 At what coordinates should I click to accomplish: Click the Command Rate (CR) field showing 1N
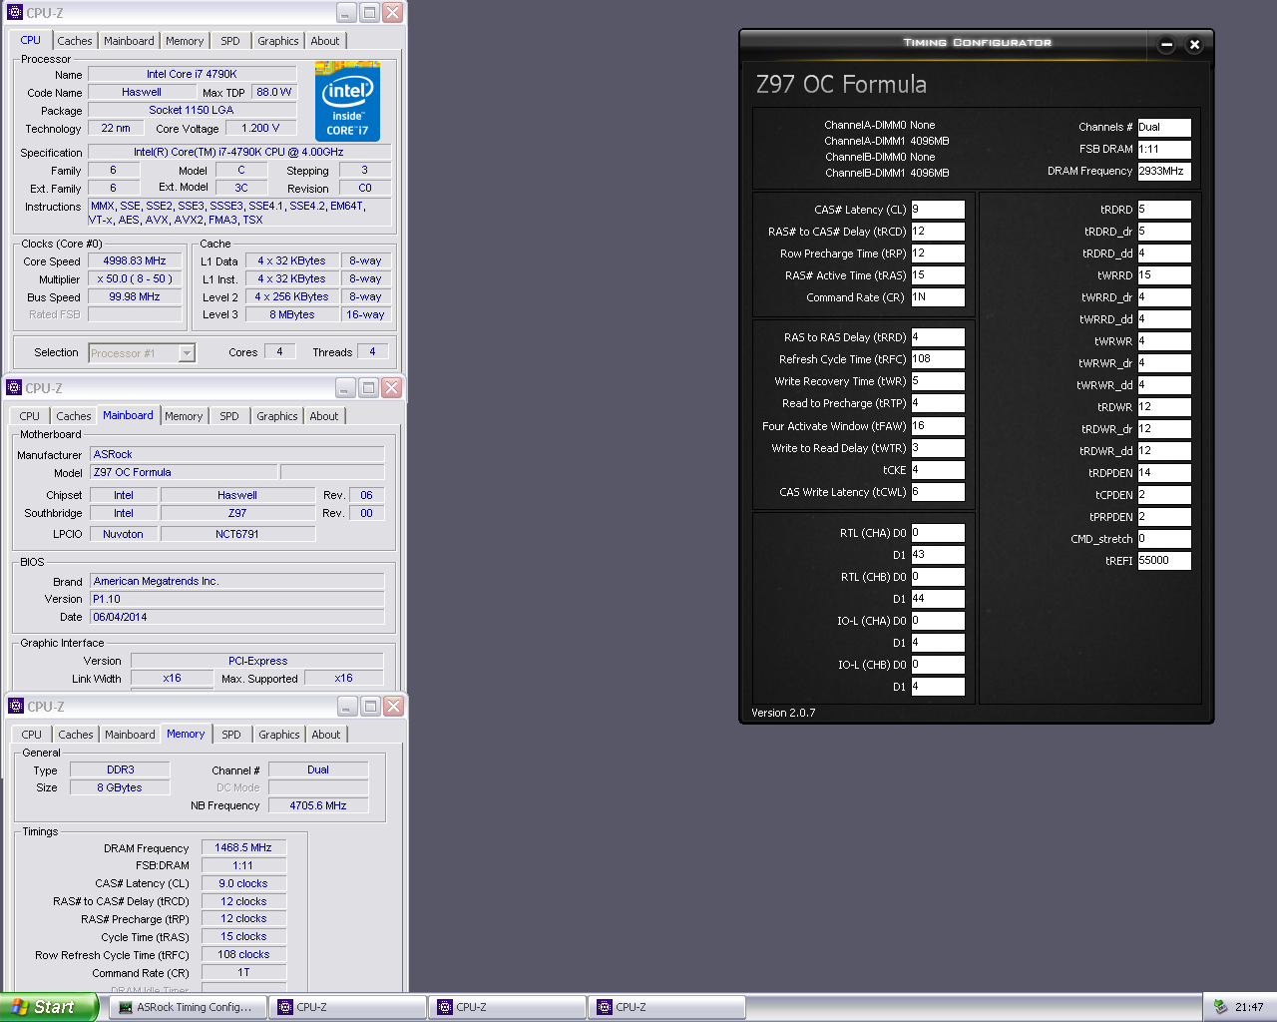pos(938,297)
